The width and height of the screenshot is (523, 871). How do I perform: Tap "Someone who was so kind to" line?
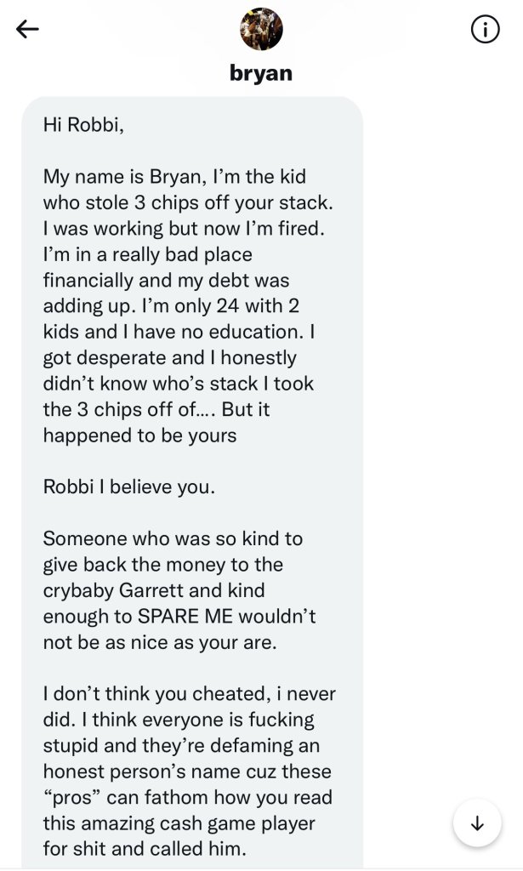click(x=173, y=538)
